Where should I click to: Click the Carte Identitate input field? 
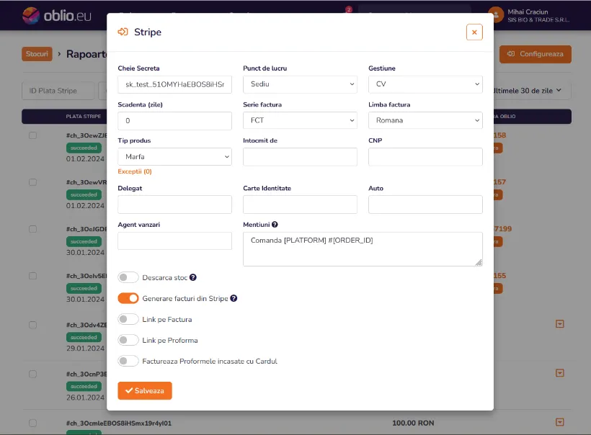pos(300,205)
